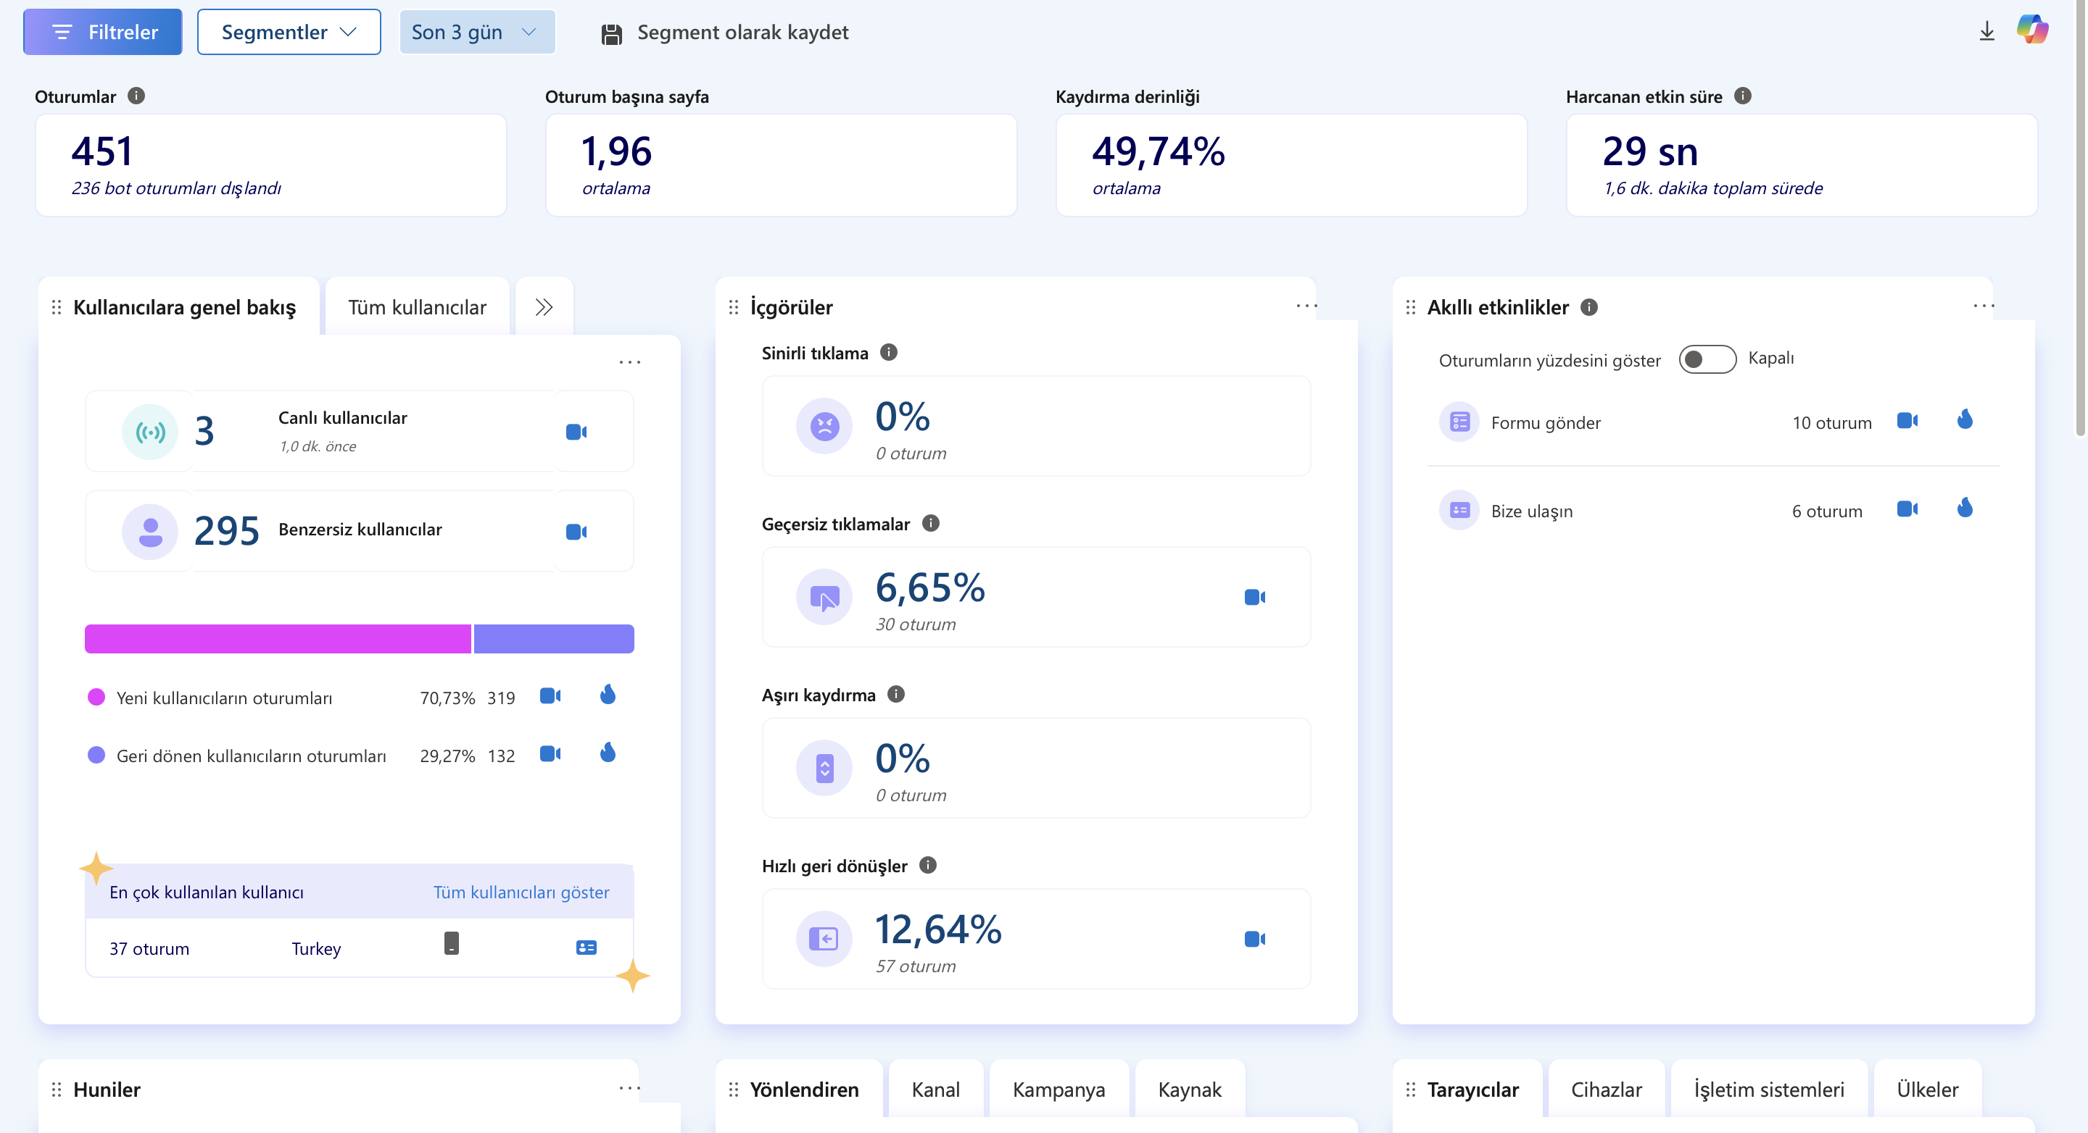Image resolution: width=2088 pixels, height=1133 pixels.
Task: Open recordings for Geri dönen kullanıcıların oturumları
Action: point(550,754)
